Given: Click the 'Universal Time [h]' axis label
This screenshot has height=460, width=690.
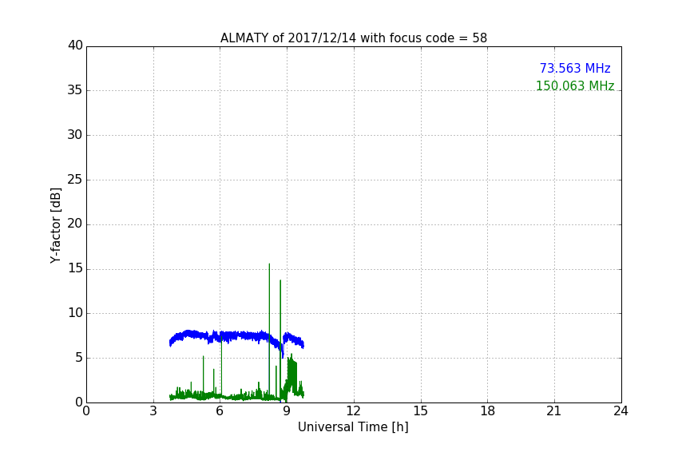Looking at the screenshot, I should [x=353, y=427].
